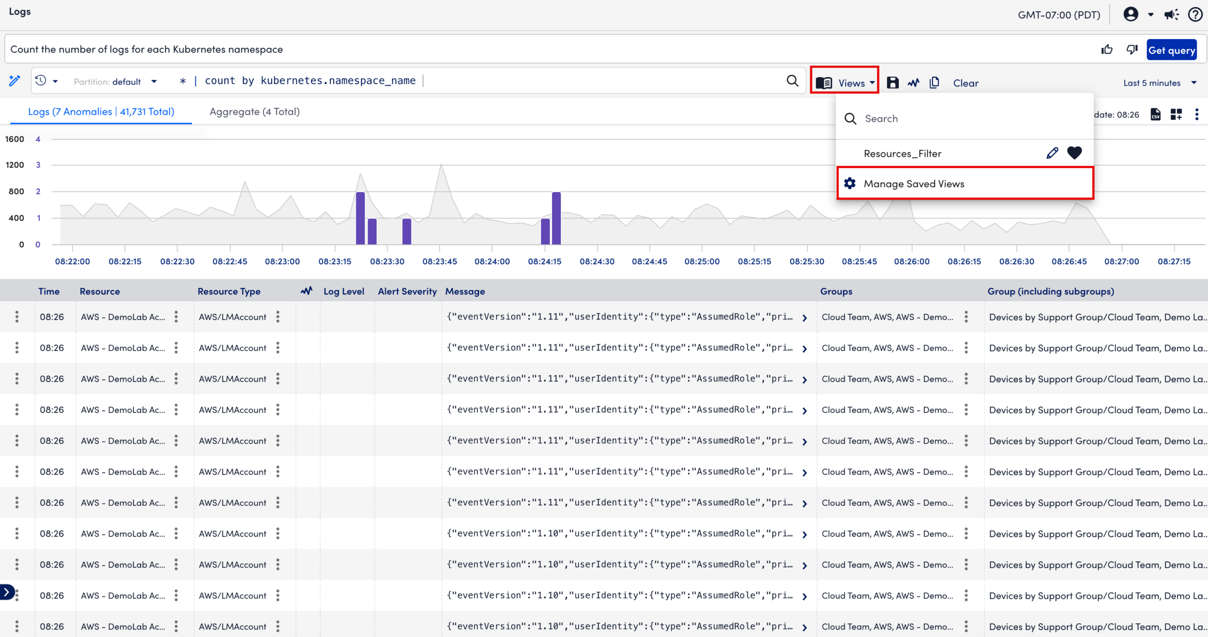Click the anomaly bar near 08:23:35

tap(407, 231)
